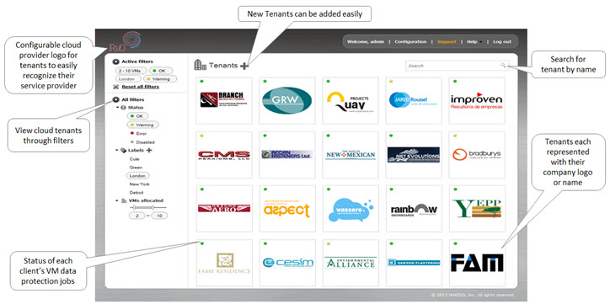The width and height of the screenshot is (610, 304).
Task: Toggle the Warning status filter
Action: [x=142, y=125]
